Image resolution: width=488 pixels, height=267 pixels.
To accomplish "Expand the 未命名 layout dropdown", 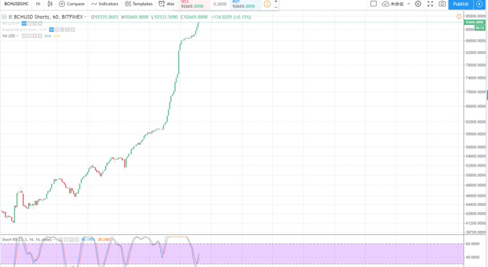I will tap(408, 4).
